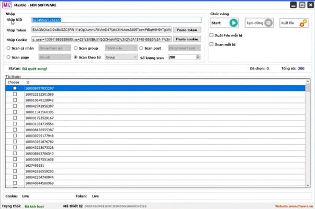Screen dimensions: 315x209
Task: Expand the Bài viết dropdown
Action: [54, 57]
